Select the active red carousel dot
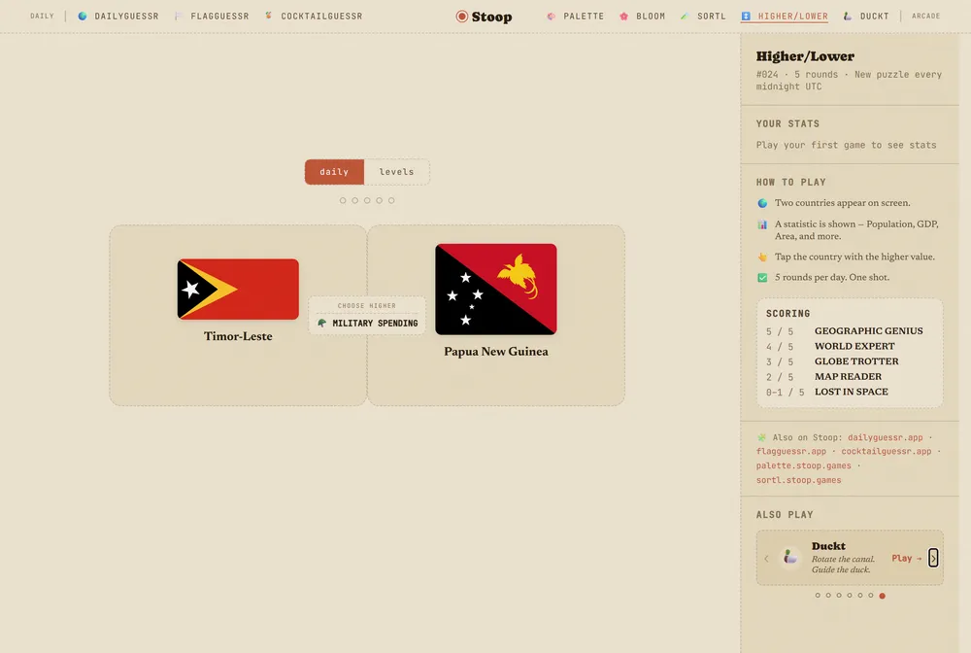The height and width of the screenshot is (653, 971). [883, 596]
